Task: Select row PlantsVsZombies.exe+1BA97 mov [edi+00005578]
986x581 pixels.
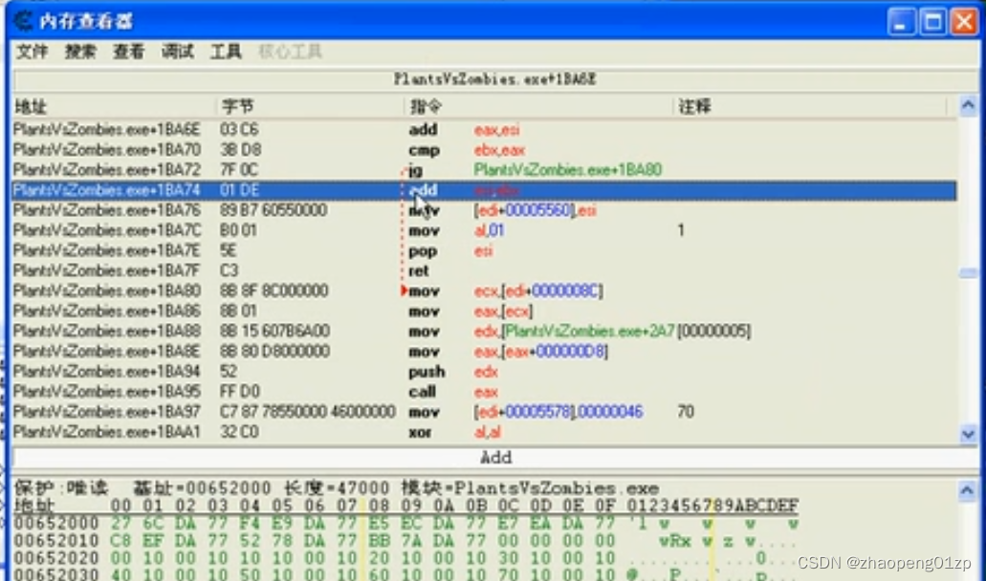Action: (x=484, y=412)
